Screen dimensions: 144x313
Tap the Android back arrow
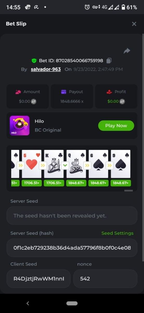pos(28,303)
